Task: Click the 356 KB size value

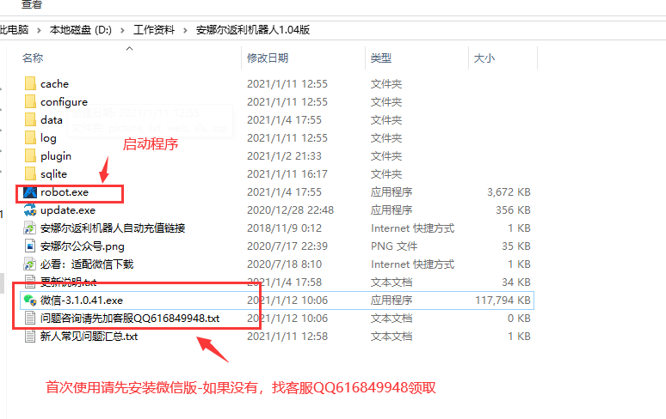Action: pos(513,210)
